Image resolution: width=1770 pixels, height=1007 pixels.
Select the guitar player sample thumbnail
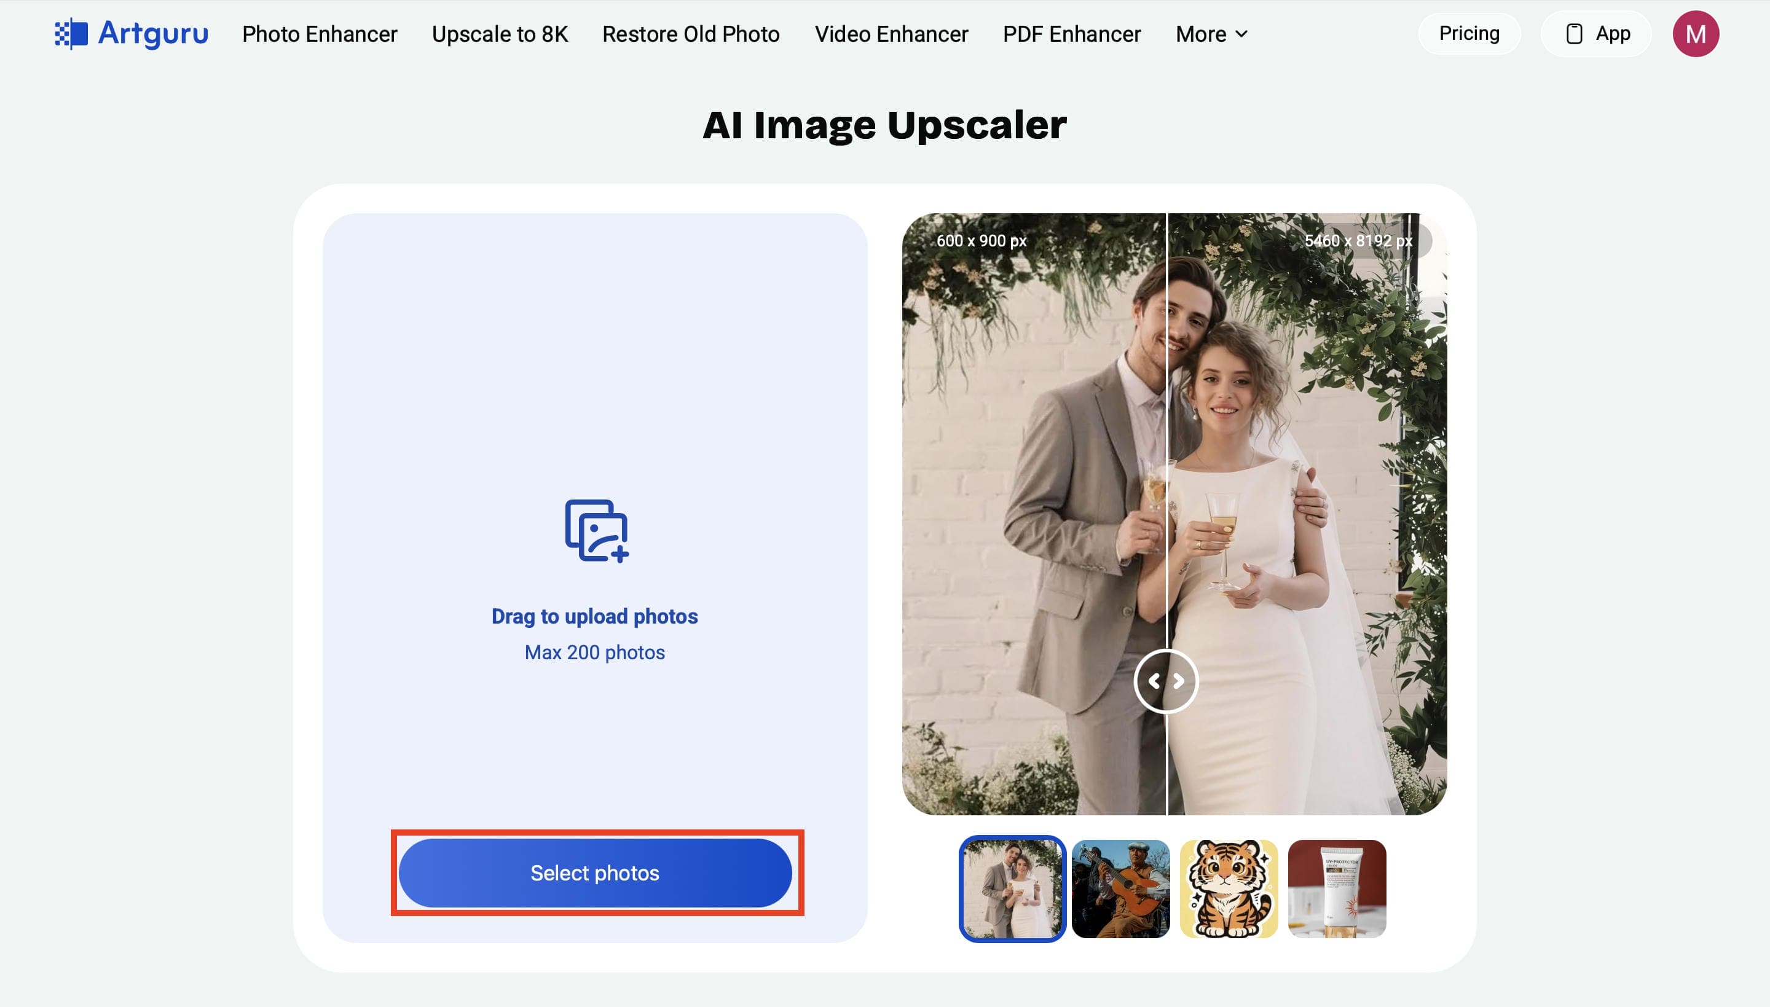[x=1120, y=889]
